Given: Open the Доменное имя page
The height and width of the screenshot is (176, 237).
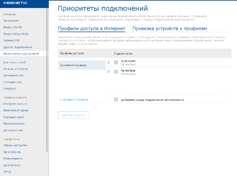Looking at the screenshot, I should tap(13, 130).
